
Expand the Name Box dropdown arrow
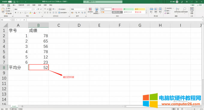[10, 20]
